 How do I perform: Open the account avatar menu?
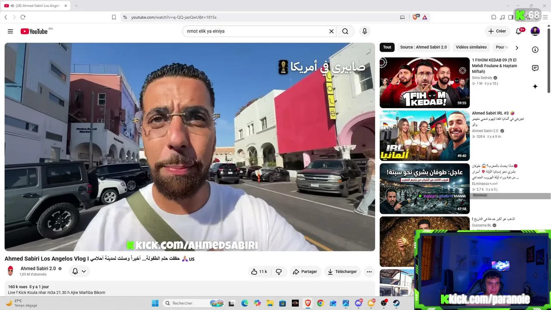535,31
